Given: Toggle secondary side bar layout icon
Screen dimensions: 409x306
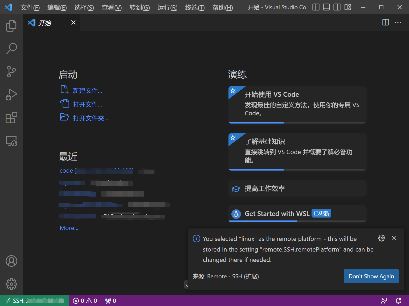Looking at the screenshot, I should pos(337,7).
